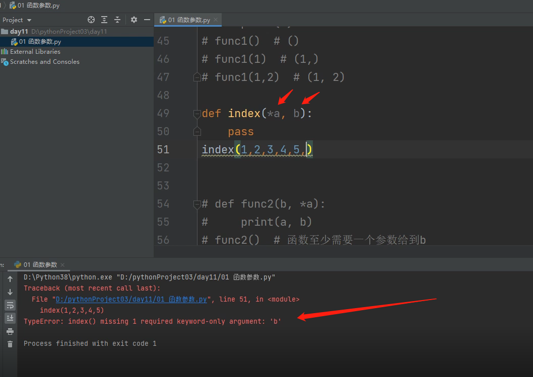Click the fold marker at line 47
This screenshot has width=533, height=377.
tap(197, 77)
